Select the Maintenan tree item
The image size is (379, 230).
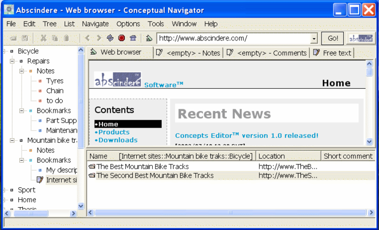(x=62, y=130)
